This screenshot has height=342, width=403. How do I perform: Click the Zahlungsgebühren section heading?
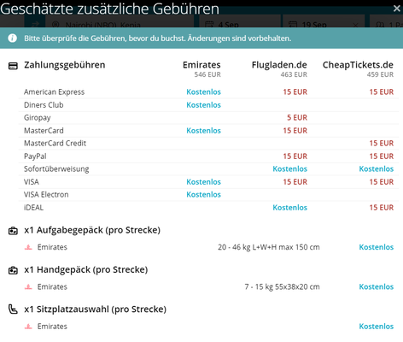pyautogui.click(x=65, y=65)
